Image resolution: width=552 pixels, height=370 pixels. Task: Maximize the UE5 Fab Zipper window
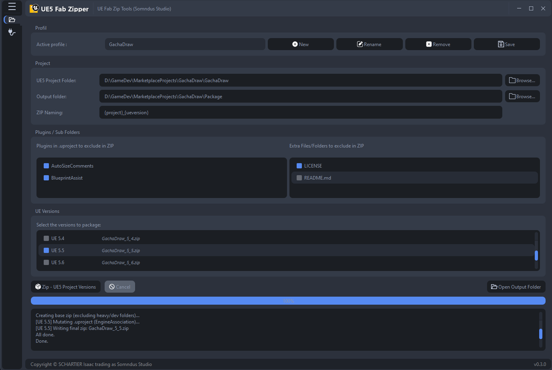pos(531,8)
